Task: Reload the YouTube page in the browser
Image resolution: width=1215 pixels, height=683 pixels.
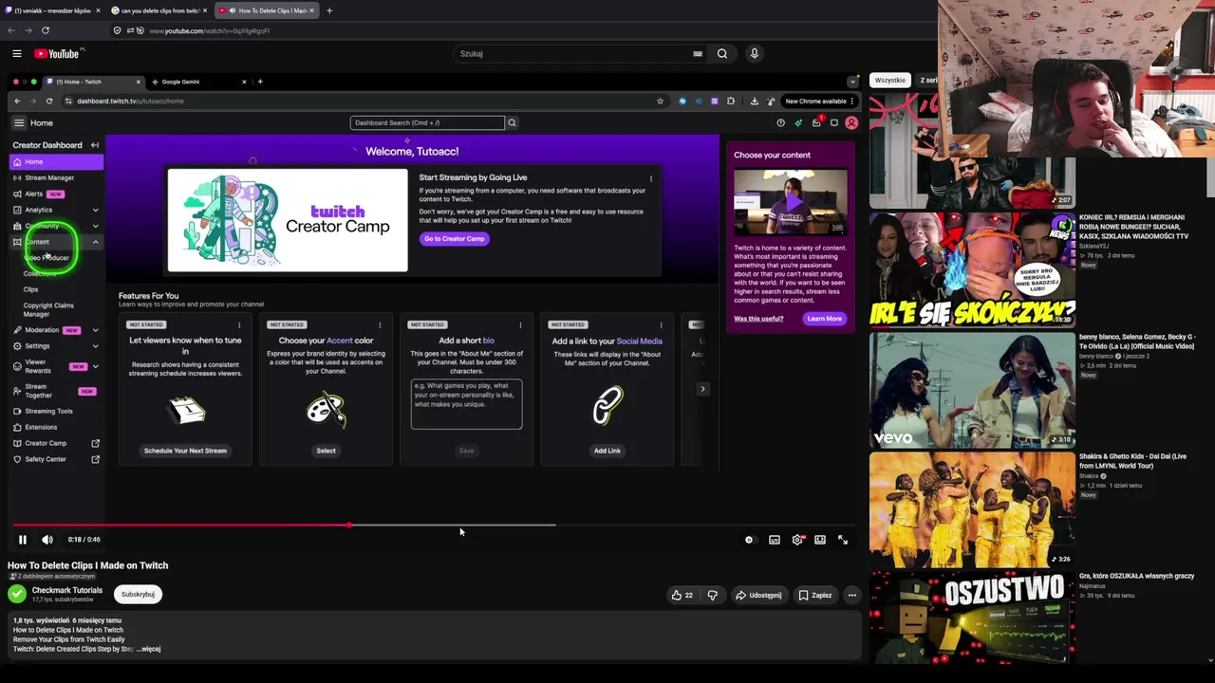Action: point(45,30)
